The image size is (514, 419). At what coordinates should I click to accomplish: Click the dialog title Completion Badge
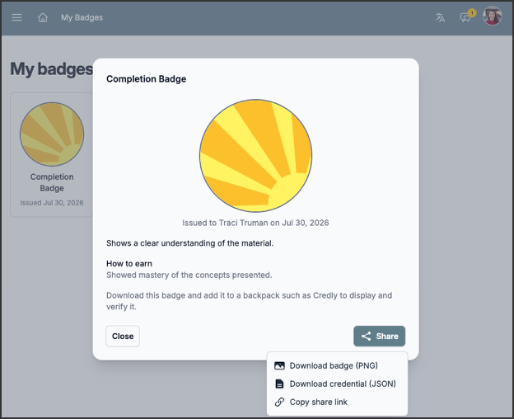coord(146,78)
